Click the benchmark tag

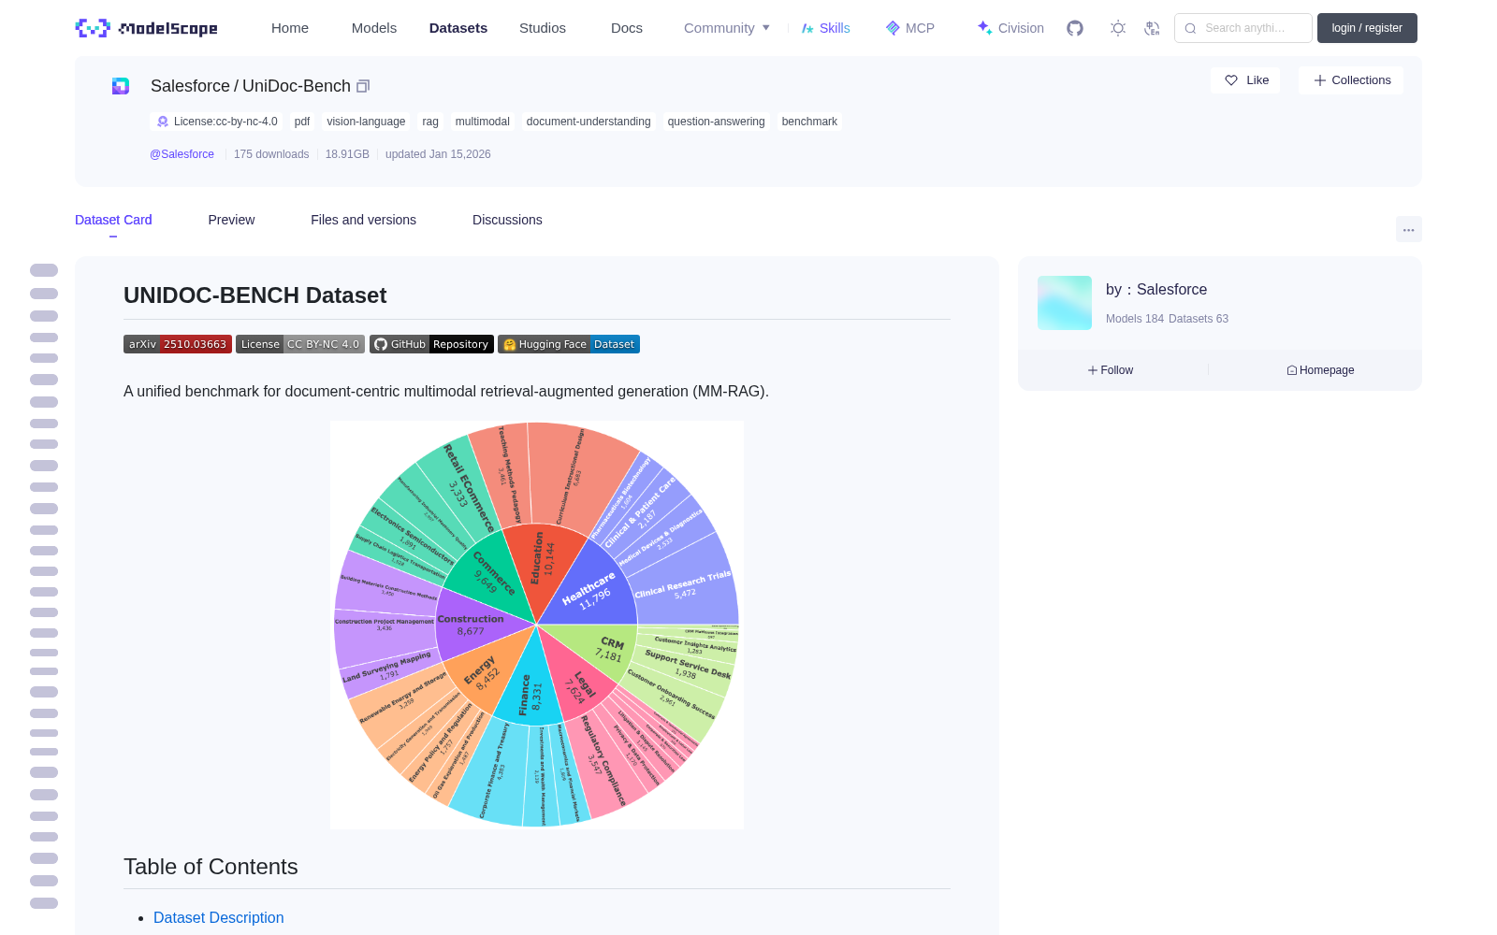pyautogui.click(x=809, y=122)
